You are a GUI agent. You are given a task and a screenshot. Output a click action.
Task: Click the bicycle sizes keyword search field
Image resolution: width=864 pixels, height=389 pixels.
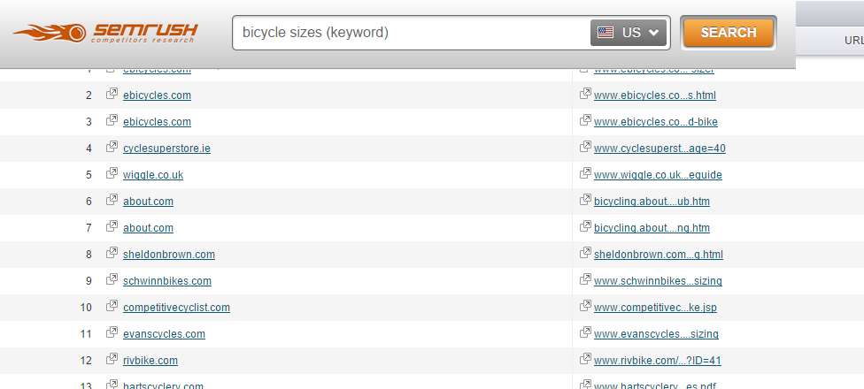click(x=411, y=33)
